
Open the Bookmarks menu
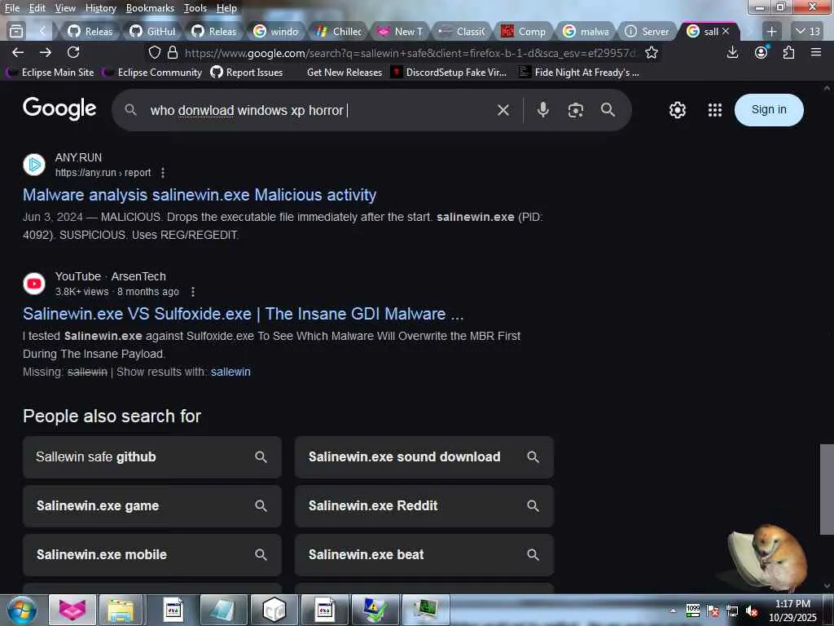tap(150, 8)
